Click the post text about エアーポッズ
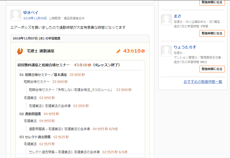The height and width of the screenshot is (158, 230). [x=68, y=28]
